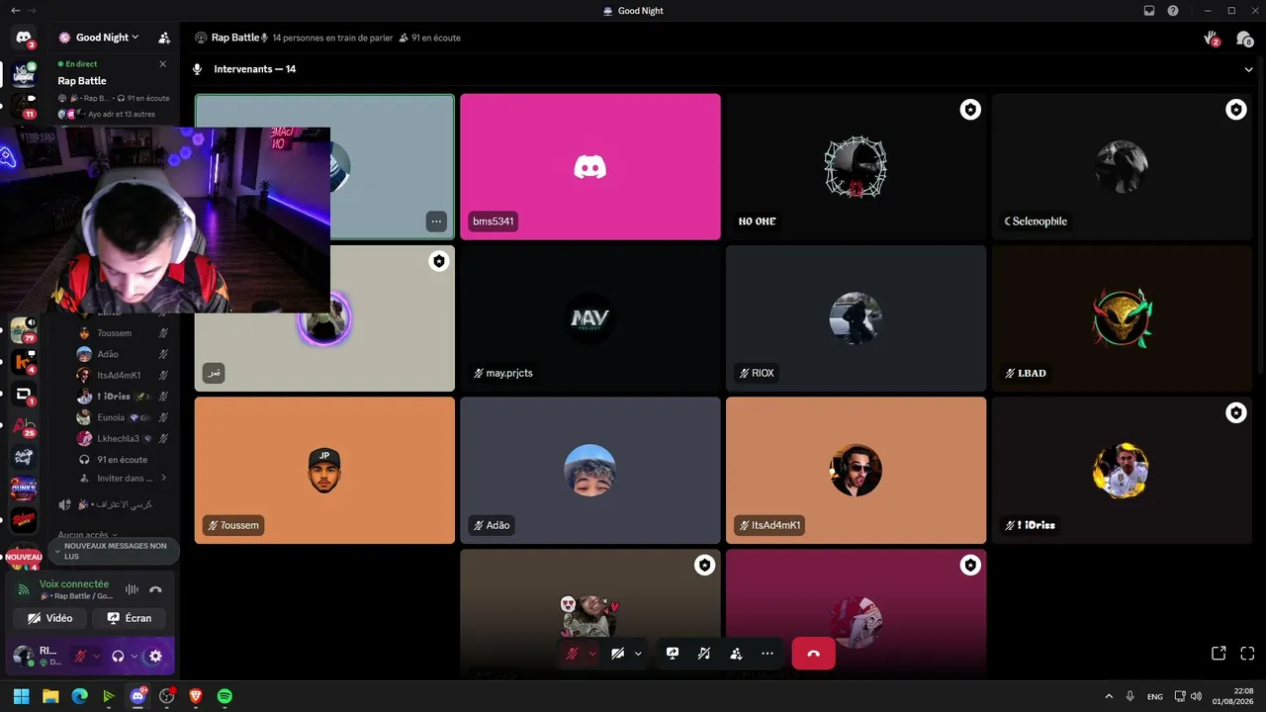Toggle mute in the user panel

(80, 656)
